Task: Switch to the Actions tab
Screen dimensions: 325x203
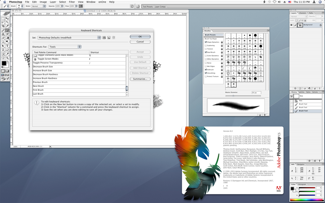Action: 315,92
